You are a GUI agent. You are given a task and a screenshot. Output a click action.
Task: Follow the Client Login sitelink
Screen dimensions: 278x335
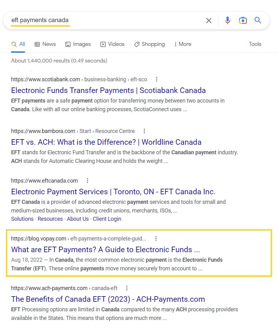107,219
